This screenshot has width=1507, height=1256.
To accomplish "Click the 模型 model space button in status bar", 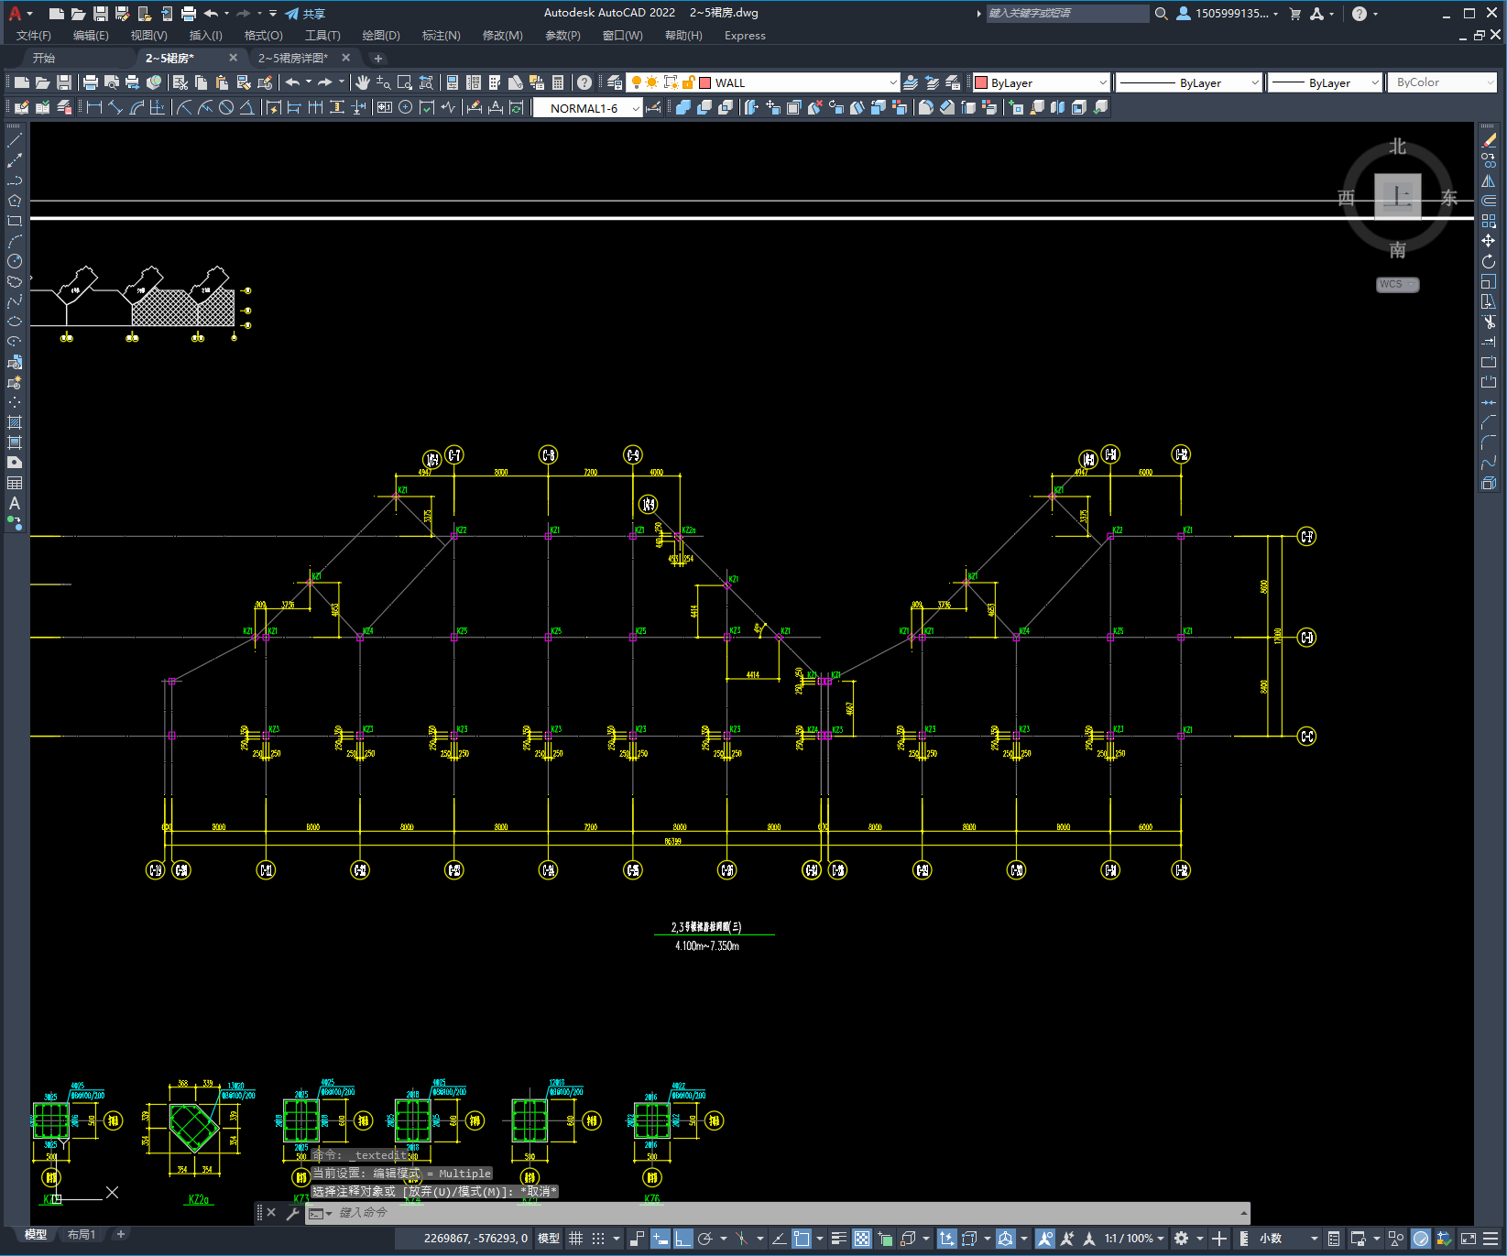I will point(549,1239).
